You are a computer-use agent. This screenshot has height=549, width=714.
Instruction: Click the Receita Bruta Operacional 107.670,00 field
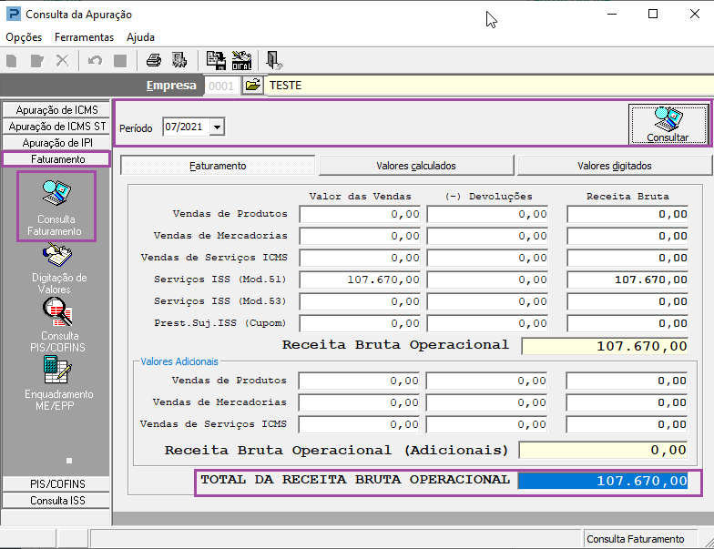[605, 346]
